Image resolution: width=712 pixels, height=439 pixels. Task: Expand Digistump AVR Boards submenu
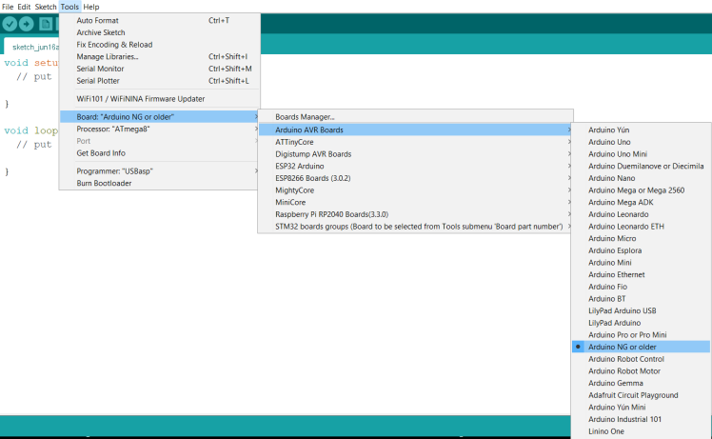pyautogui.click(x=415, y=154)
